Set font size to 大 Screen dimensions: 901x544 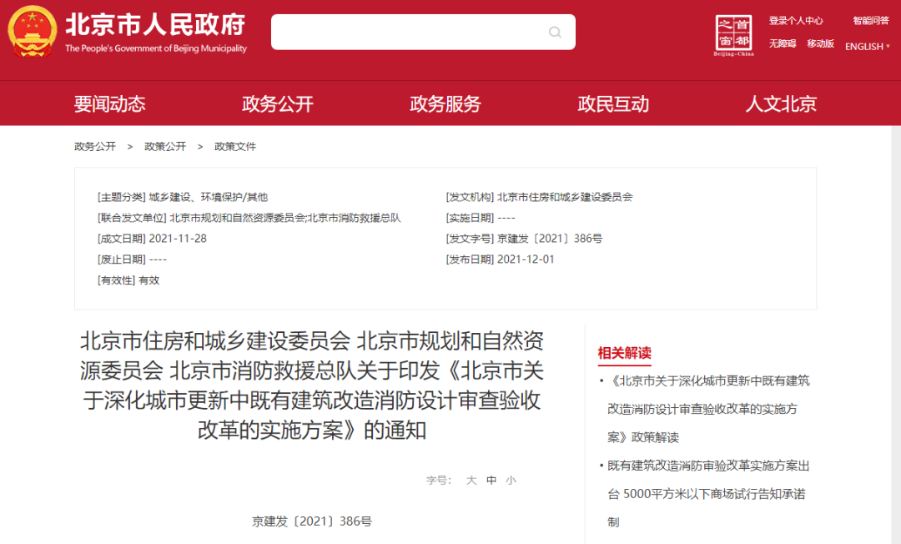471,481
